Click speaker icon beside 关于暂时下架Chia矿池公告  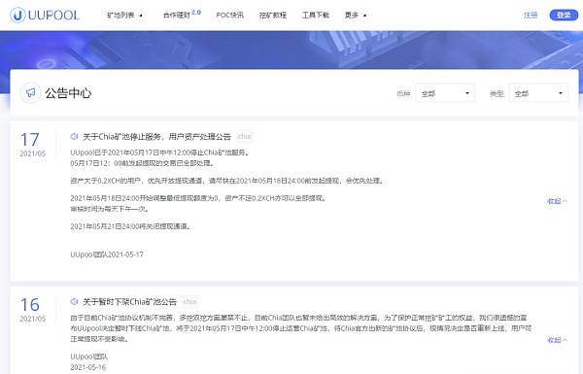[x=74, y=301]
